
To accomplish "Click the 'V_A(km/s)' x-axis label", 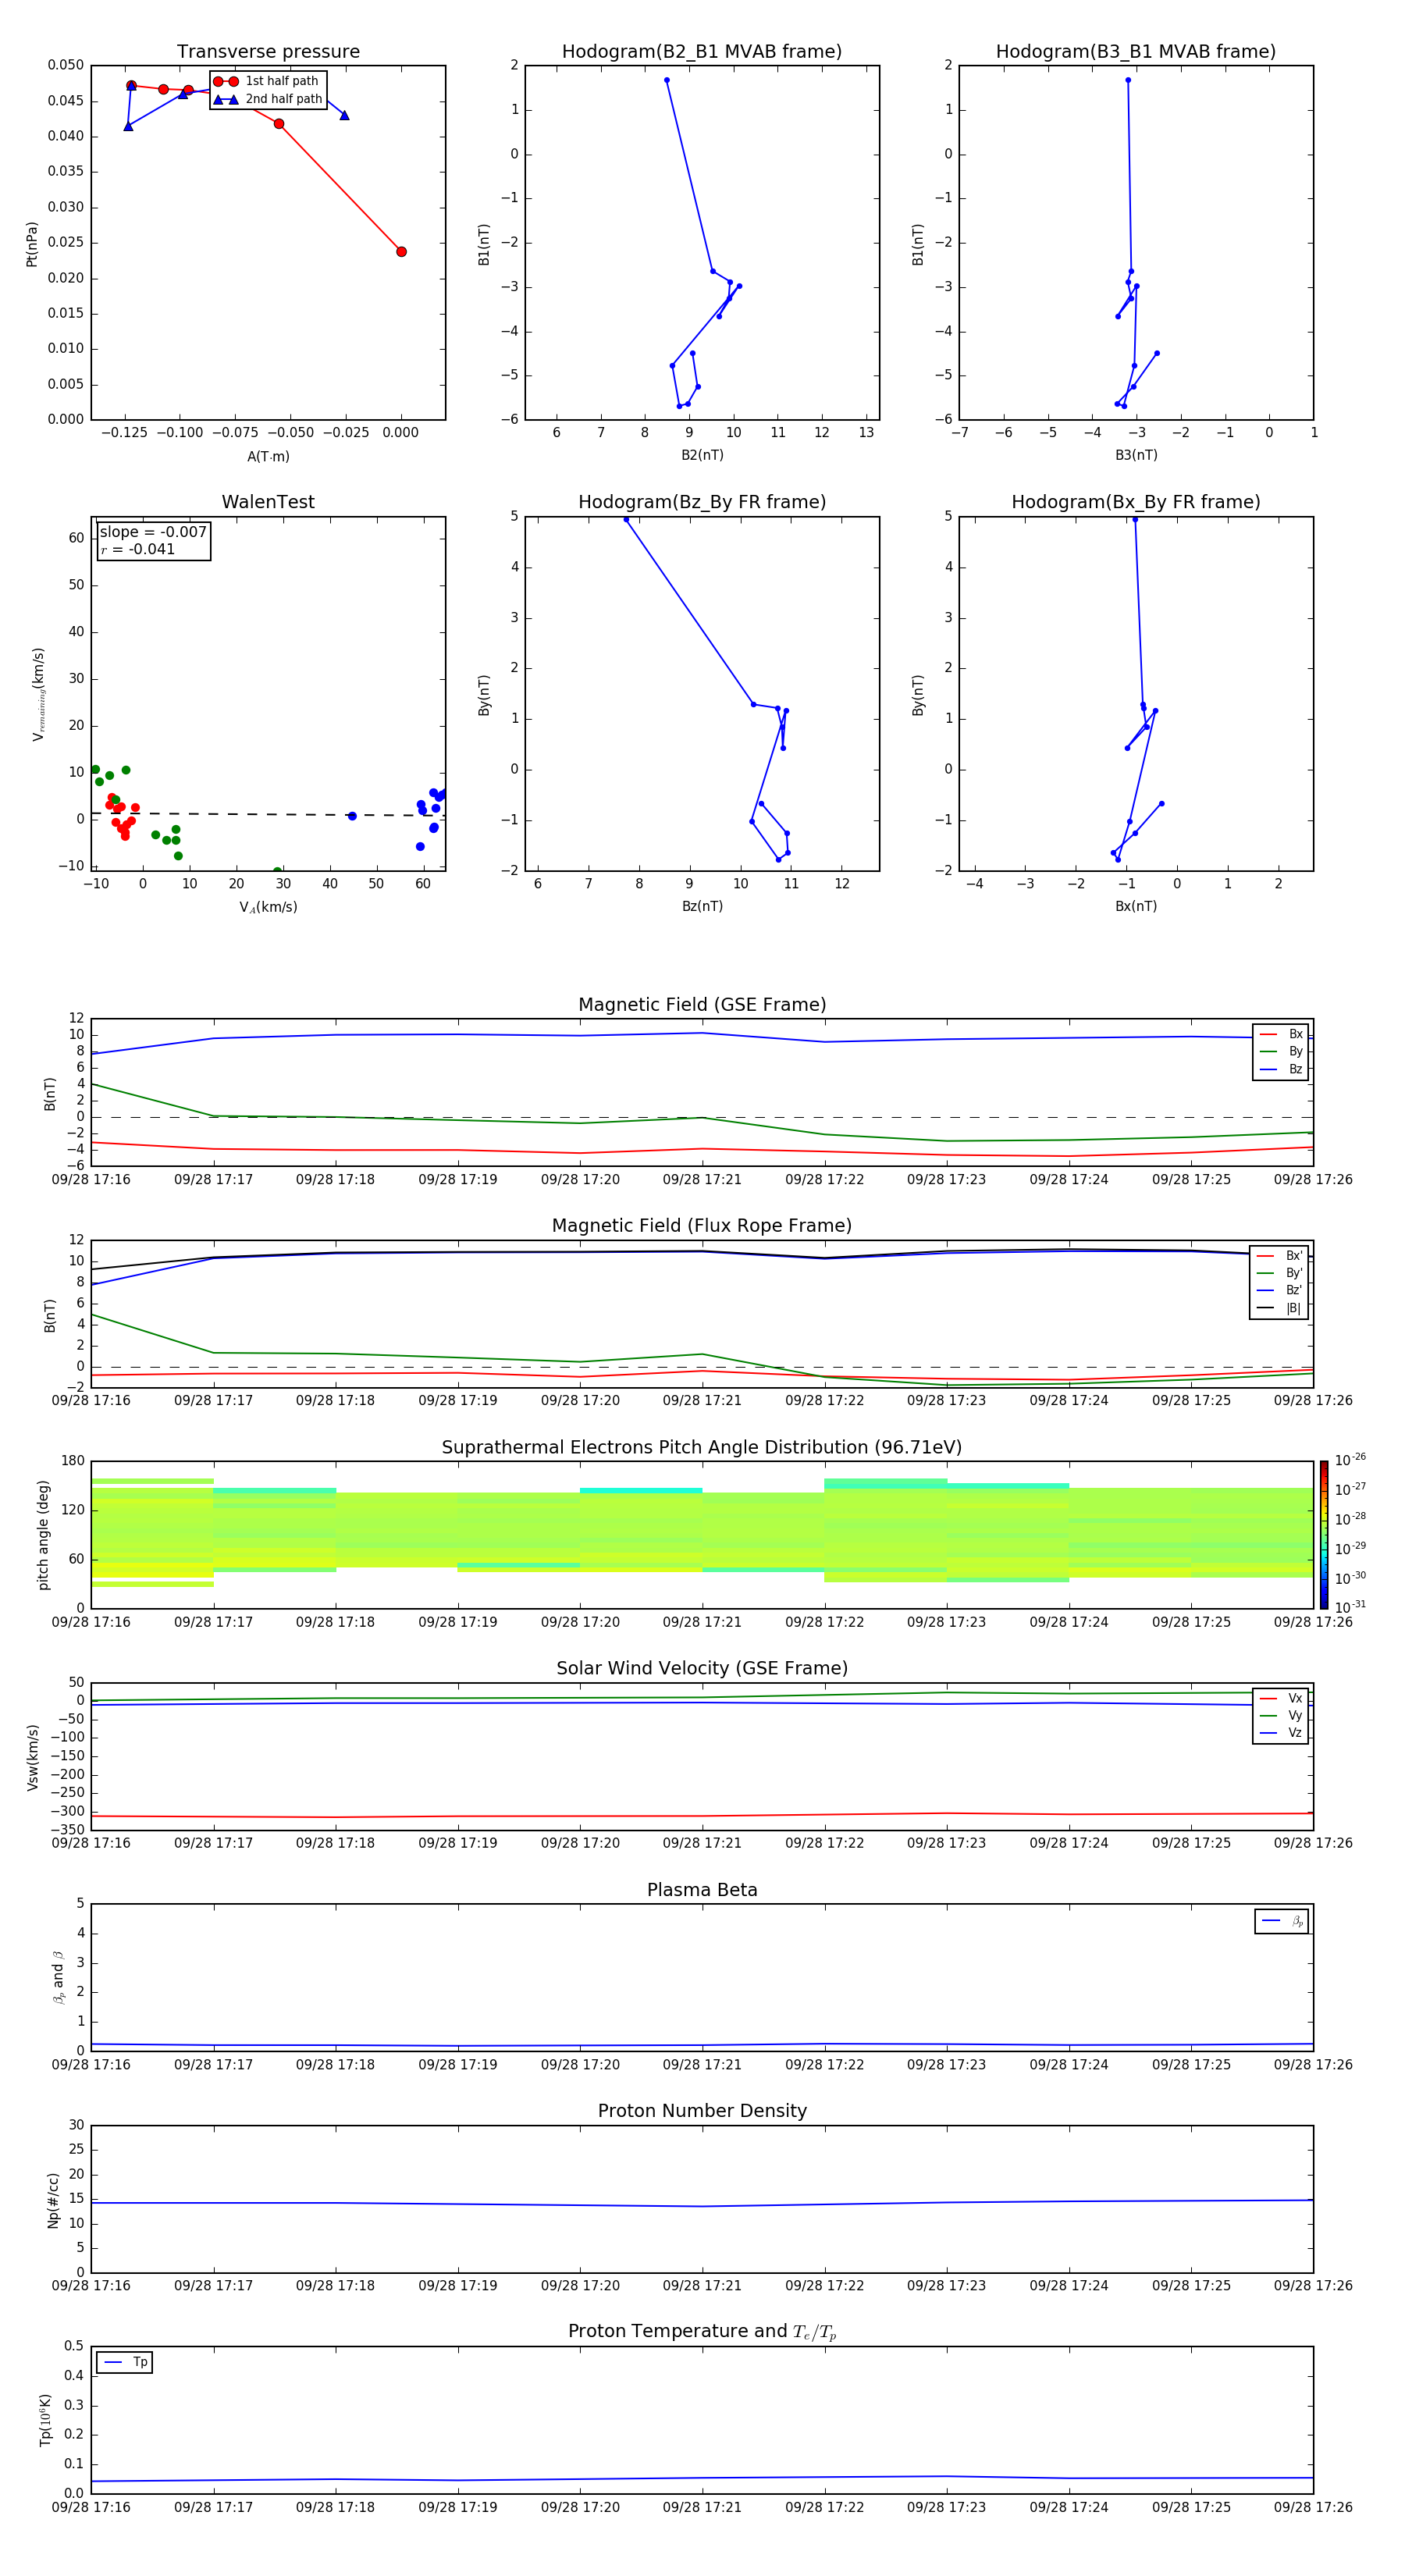I will 268,907.
